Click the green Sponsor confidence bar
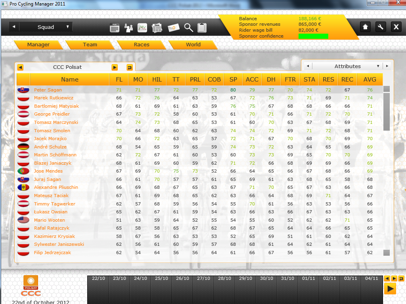 313,36
